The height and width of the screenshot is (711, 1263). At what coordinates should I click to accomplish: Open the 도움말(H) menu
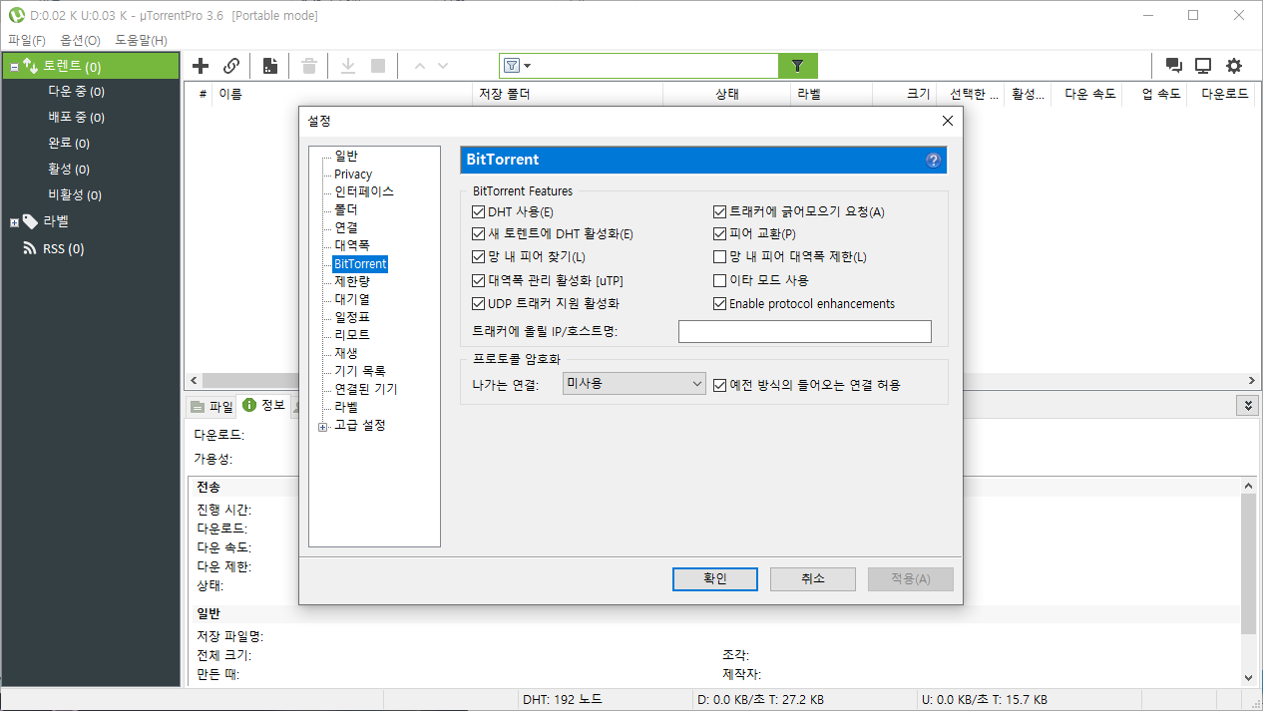tap(141, 40)
